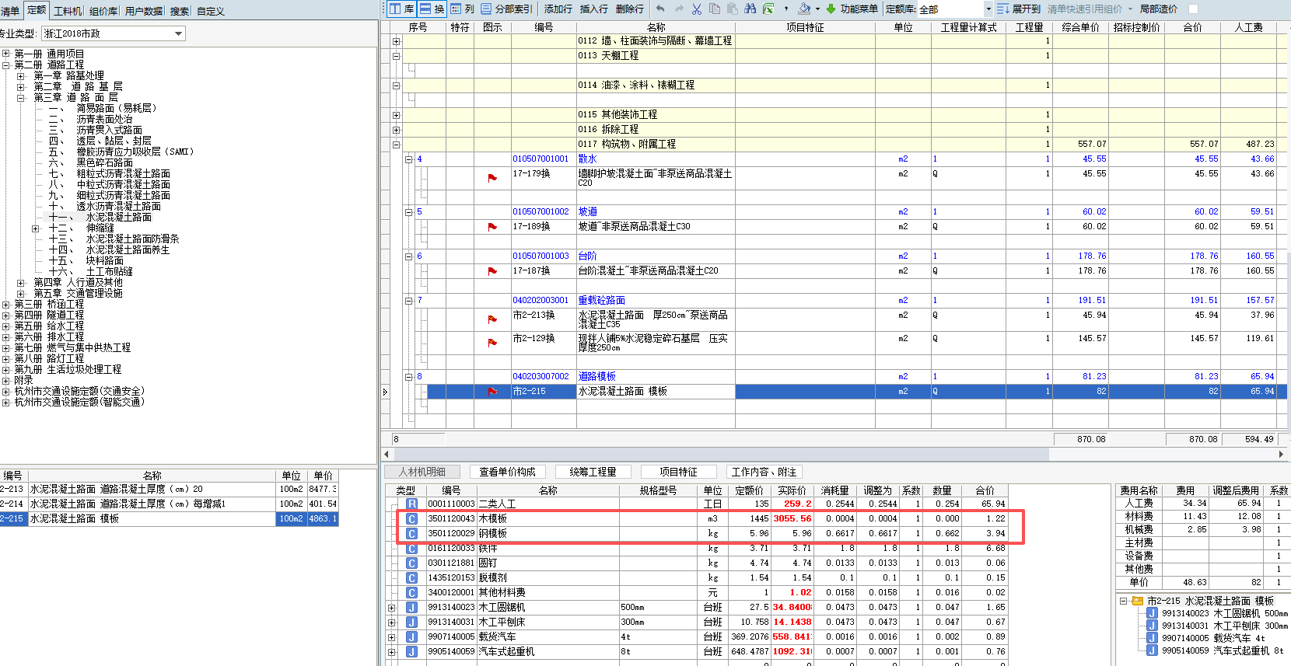Expand 十二、伸缩缝 tree node

[x=35, y=228]
